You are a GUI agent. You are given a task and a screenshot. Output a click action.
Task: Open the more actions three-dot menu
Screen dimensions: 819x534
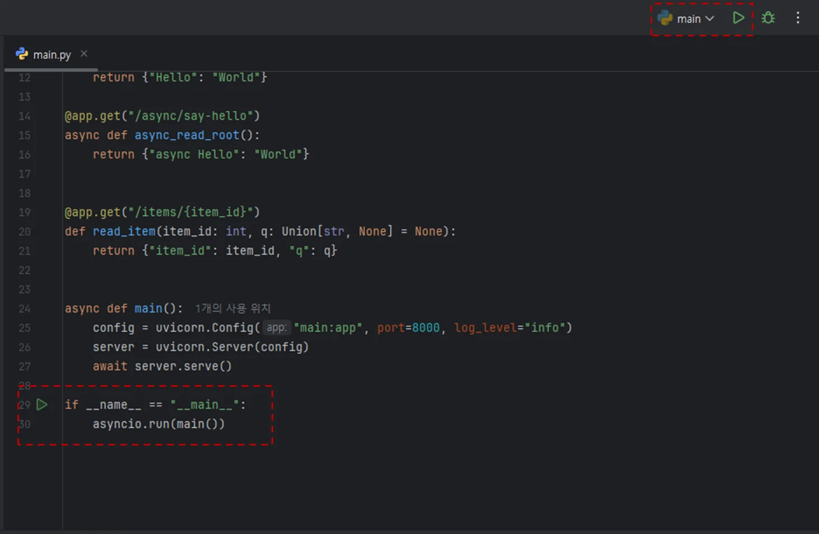(x=798, y=18)
